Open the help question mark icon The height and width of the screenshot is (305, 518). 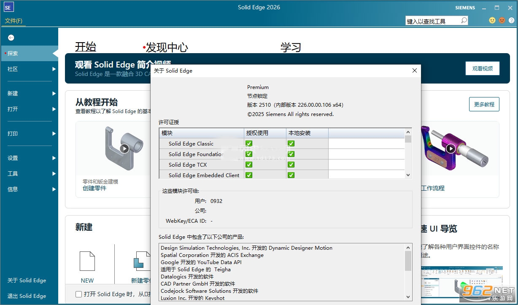[x=511, y=20]
